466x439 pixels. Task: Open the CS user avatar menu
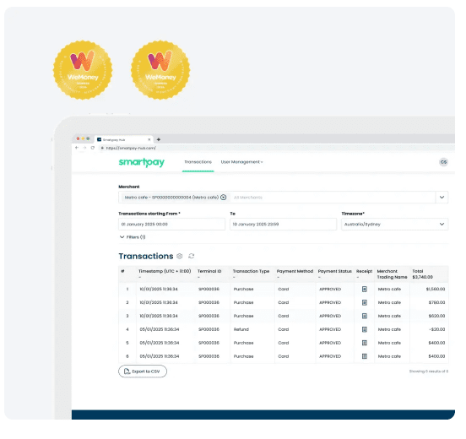[x=443, y=162]
